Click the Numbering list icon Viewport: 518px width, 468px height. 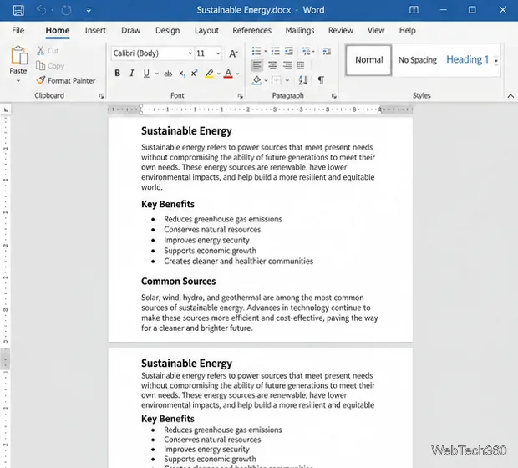coord(275,51)
